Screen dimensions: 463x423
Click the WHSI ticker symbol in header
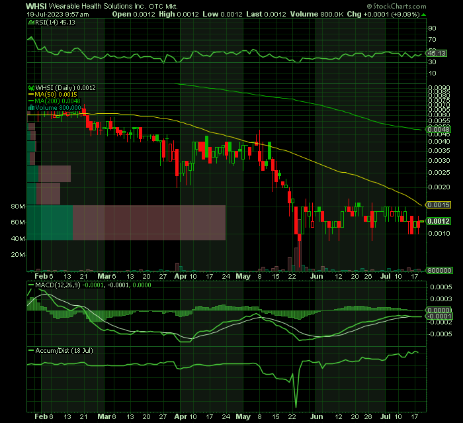pyautogui.click(x=36, y=6)
